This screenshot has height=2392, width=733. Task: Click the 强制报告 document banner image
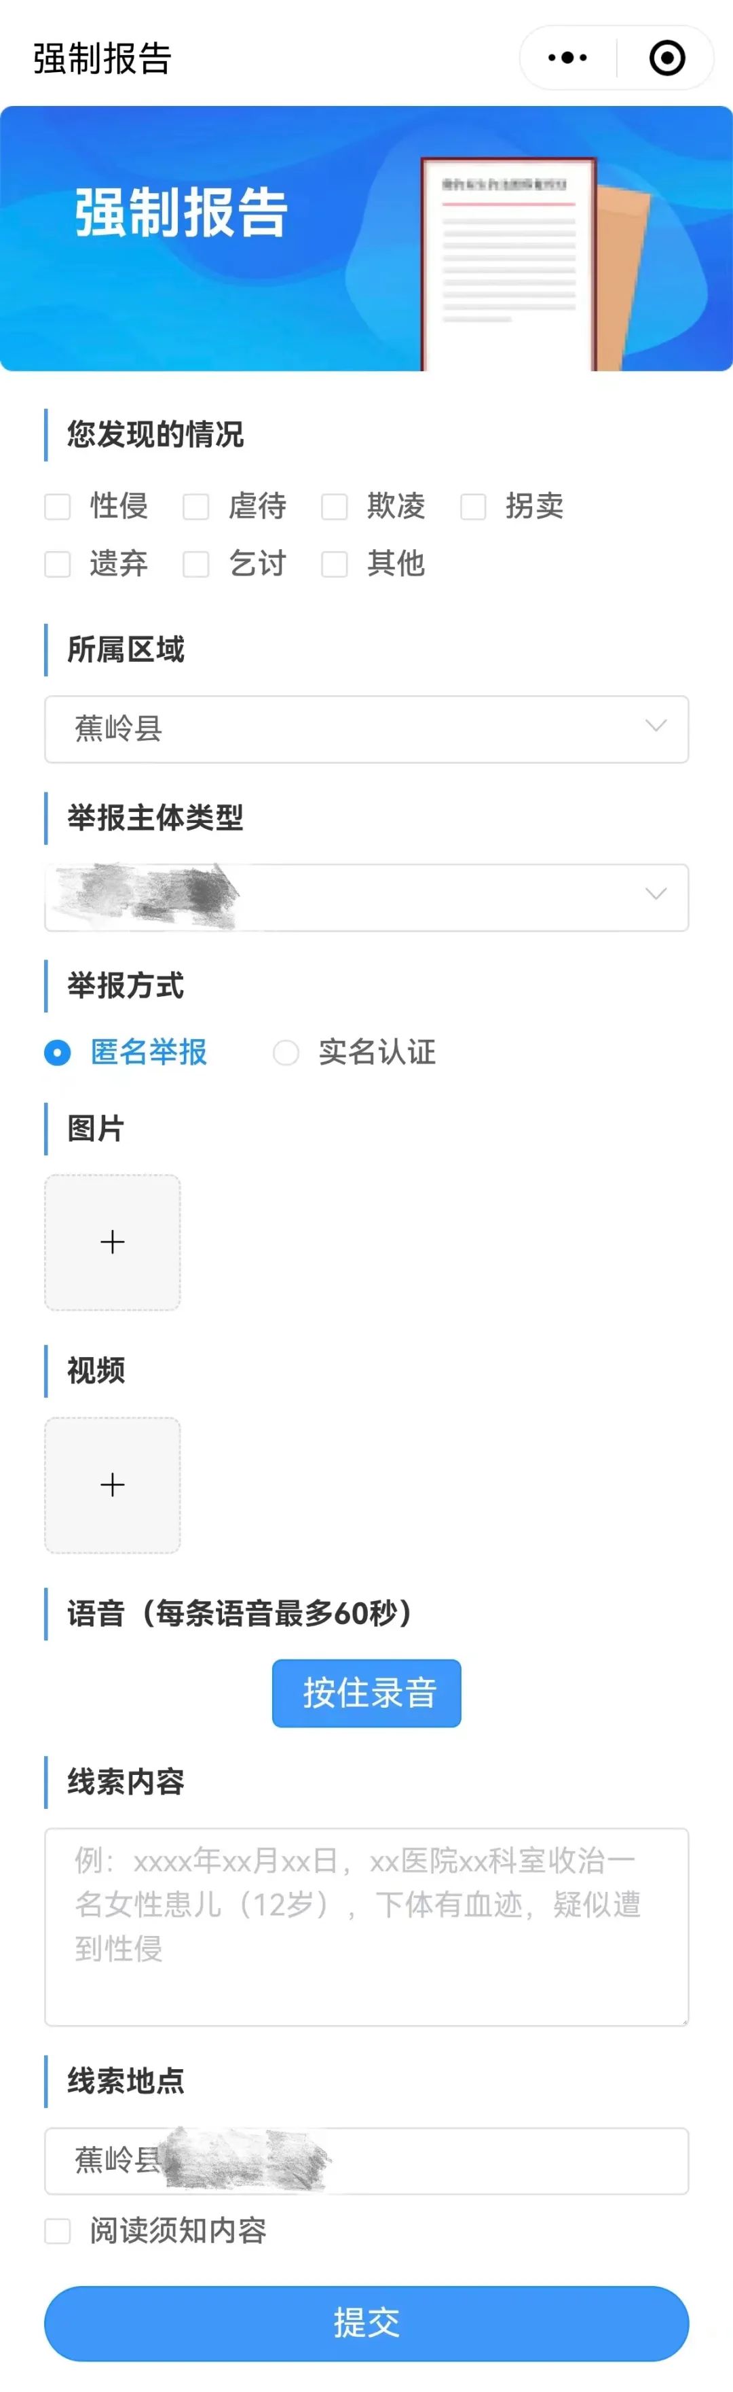[366, 239]
